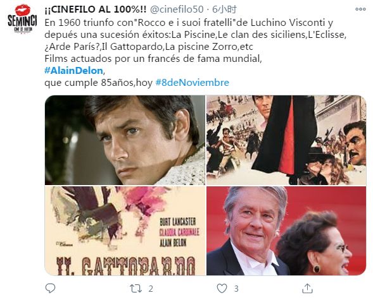Open the Zorro movie poster image
This screenshot has width=373, height=300.
coord(286,140)
